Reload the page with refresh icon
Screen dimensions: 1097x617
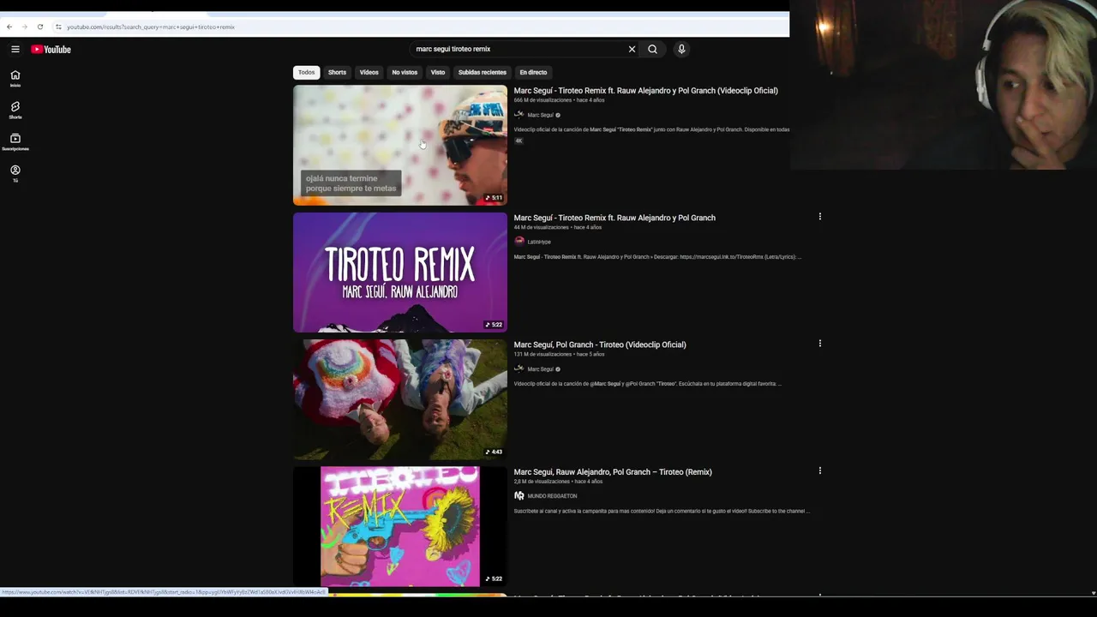[39, 27]
